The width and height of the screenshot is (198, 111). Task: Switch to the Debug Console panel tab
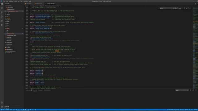coord(47,90)
